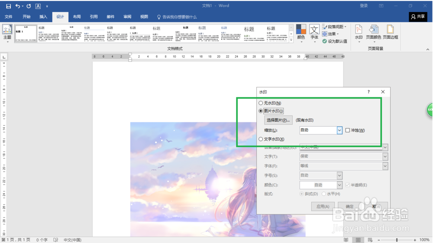Click the Redo repeat icon
The width and height of the screenshot is (433, 243).
(x=29, y=6)
